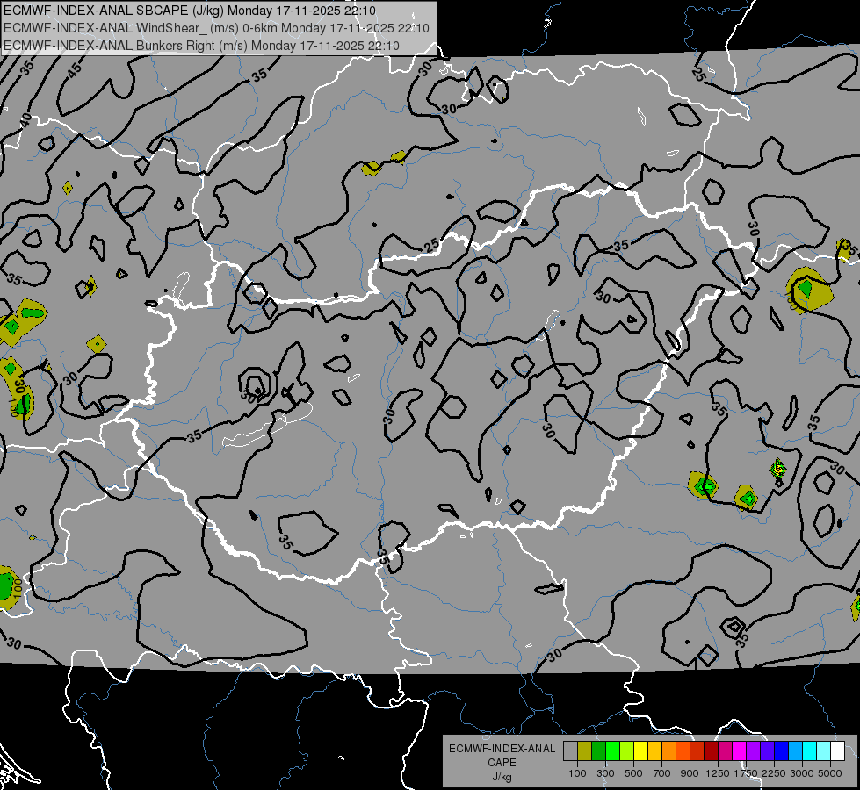Select the gray legend swatch below 100

point(570,751)
